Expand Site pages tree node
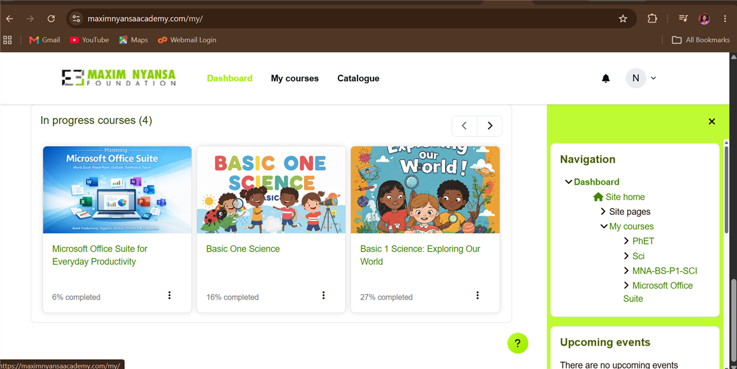Screen dimensions: 737x369 [x=603, y=211]
